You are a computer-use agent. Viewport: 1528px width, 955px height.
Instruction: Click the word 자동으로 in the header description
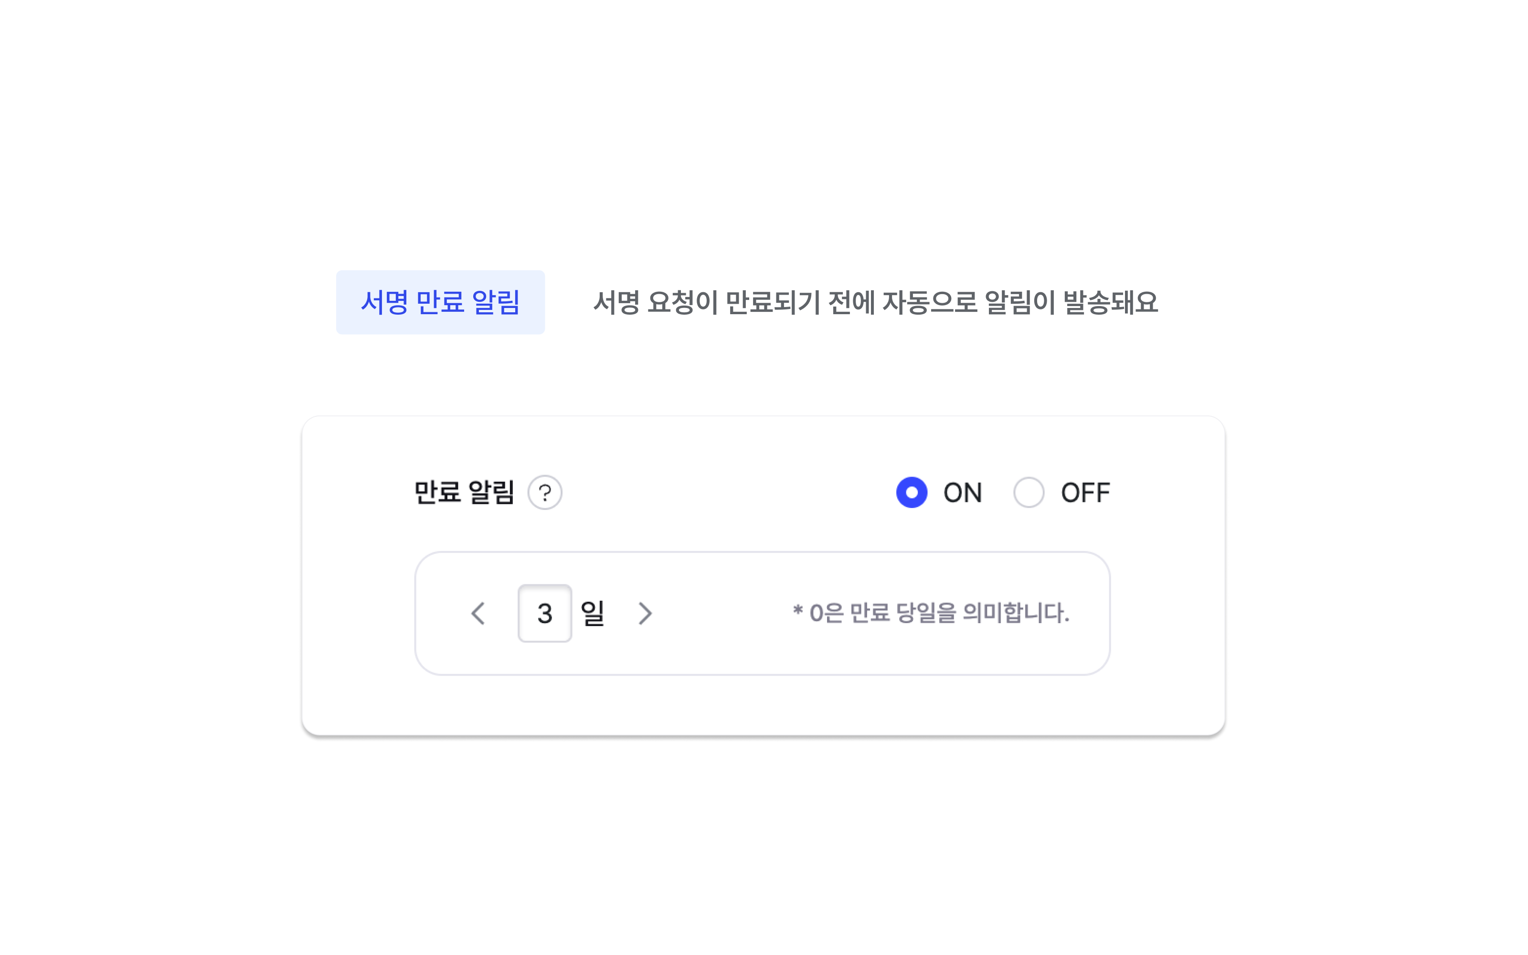point(929,303)
